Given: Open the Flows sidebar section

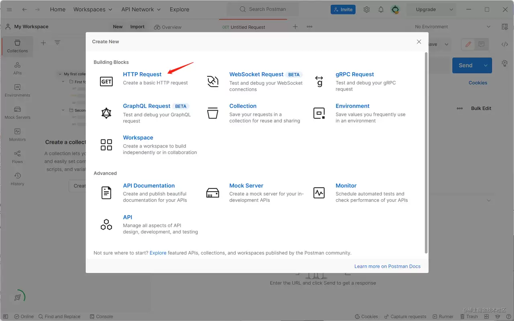Looking at the screenshot, I should [17, 157].
